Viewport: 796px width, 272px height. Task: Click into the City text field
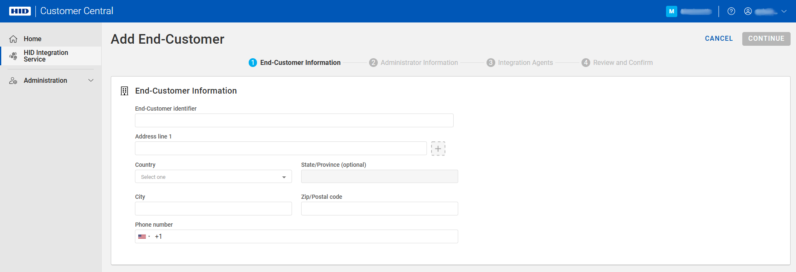213,209
